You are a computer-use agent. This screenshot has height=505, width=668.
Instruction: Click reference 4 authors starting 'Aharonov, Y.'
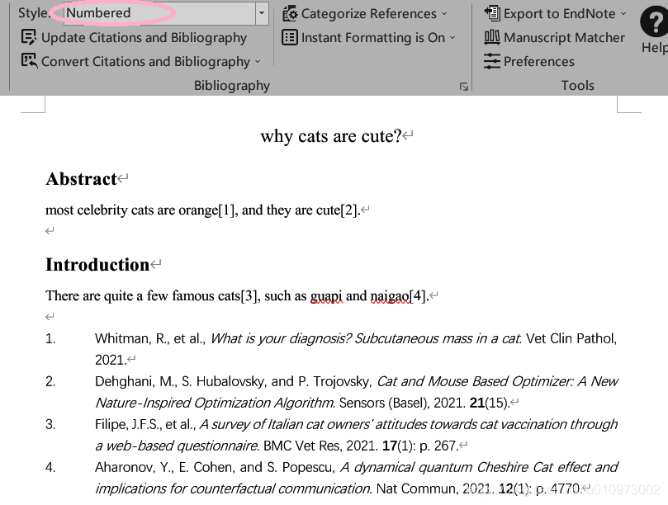pos(216,468)
